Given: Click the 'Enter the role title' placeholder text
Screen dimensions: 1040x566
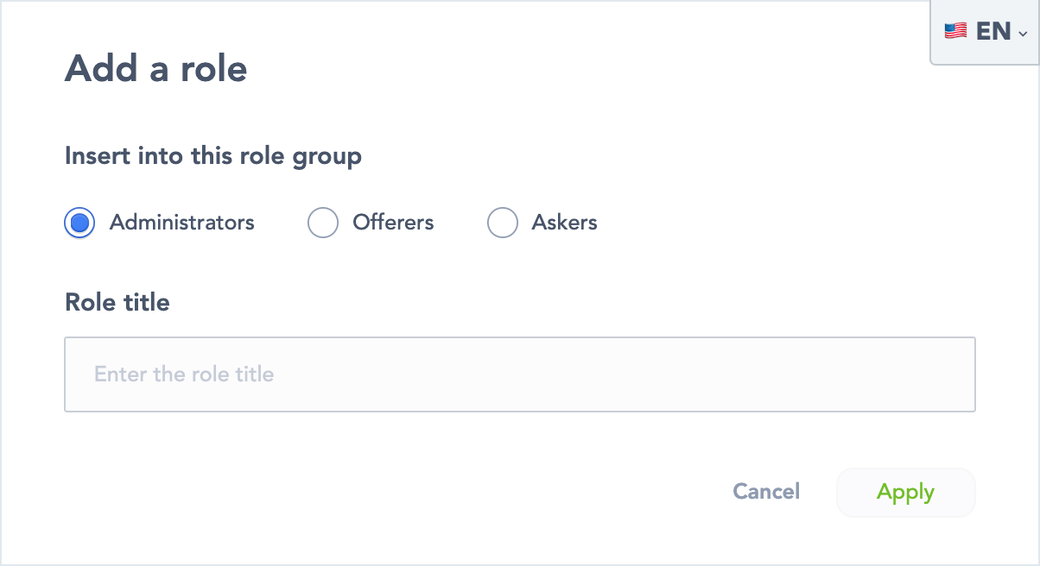Looking at the screenshot, I should [184, 374].
